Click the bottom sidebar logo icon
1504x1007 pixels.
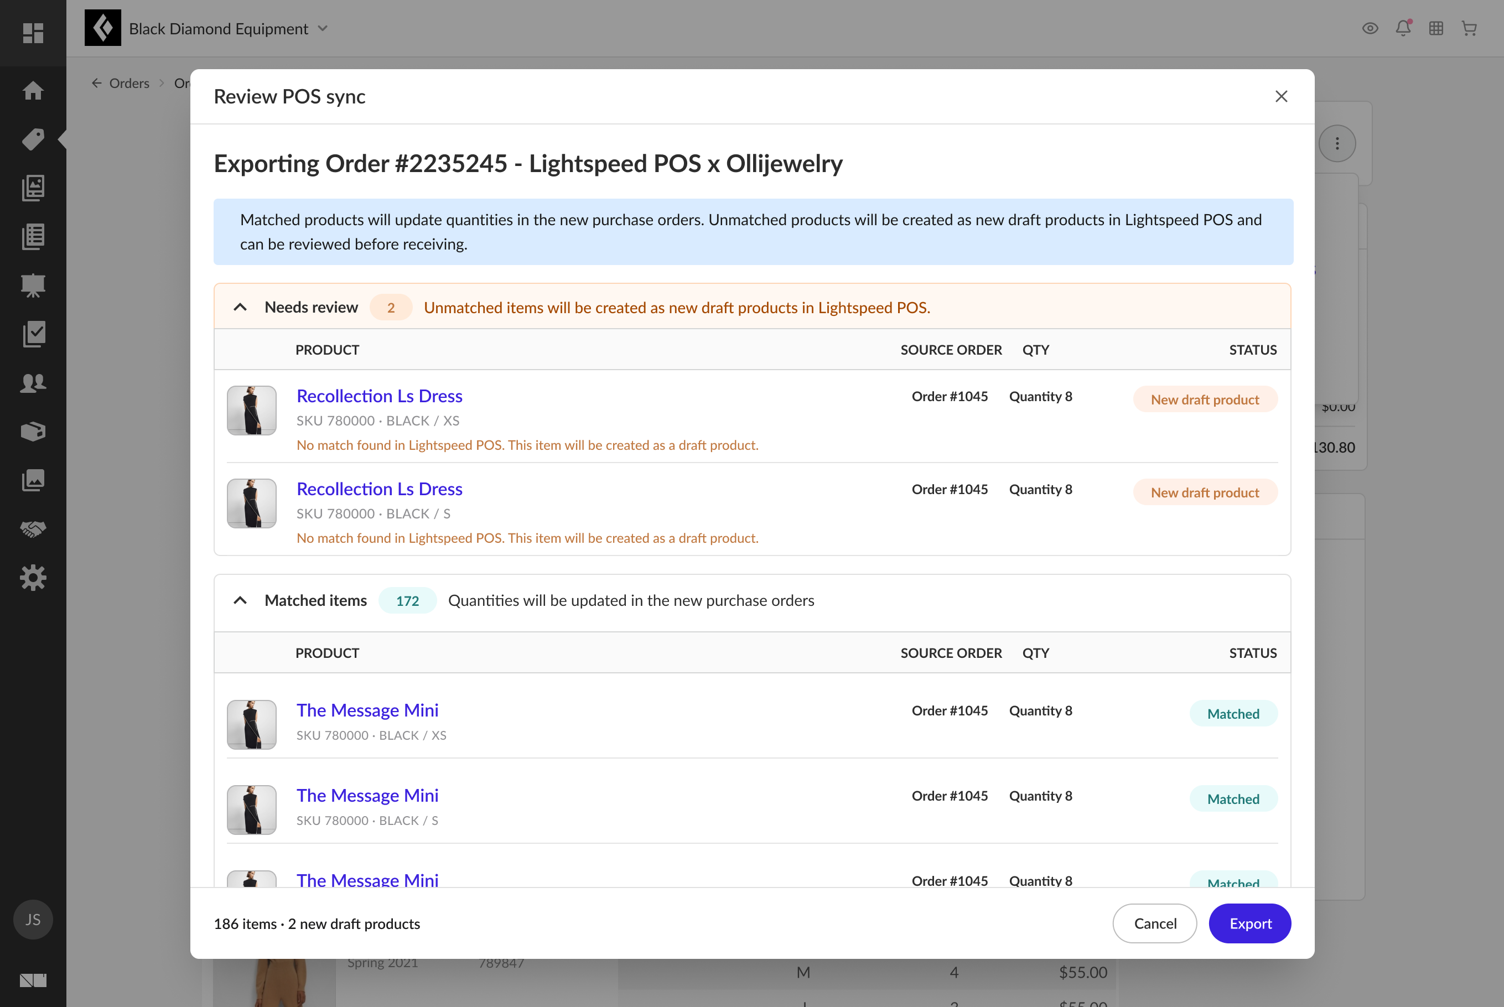click(33, 980)
